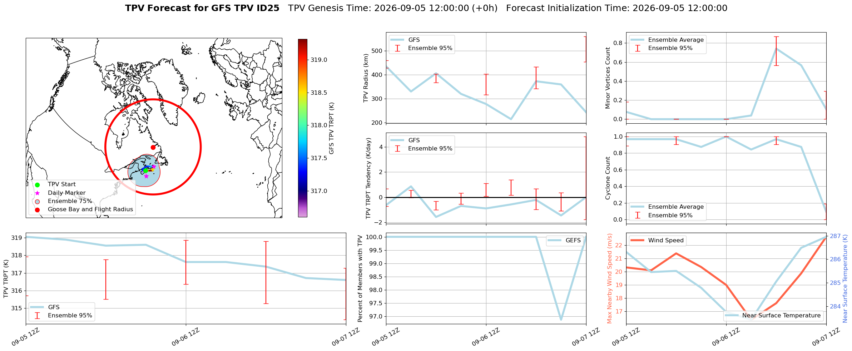This screenshot has height=351, width=852.
Task: Click Ensemble Average line sample in Minor Vortices legend
Action: pos(638,40)
